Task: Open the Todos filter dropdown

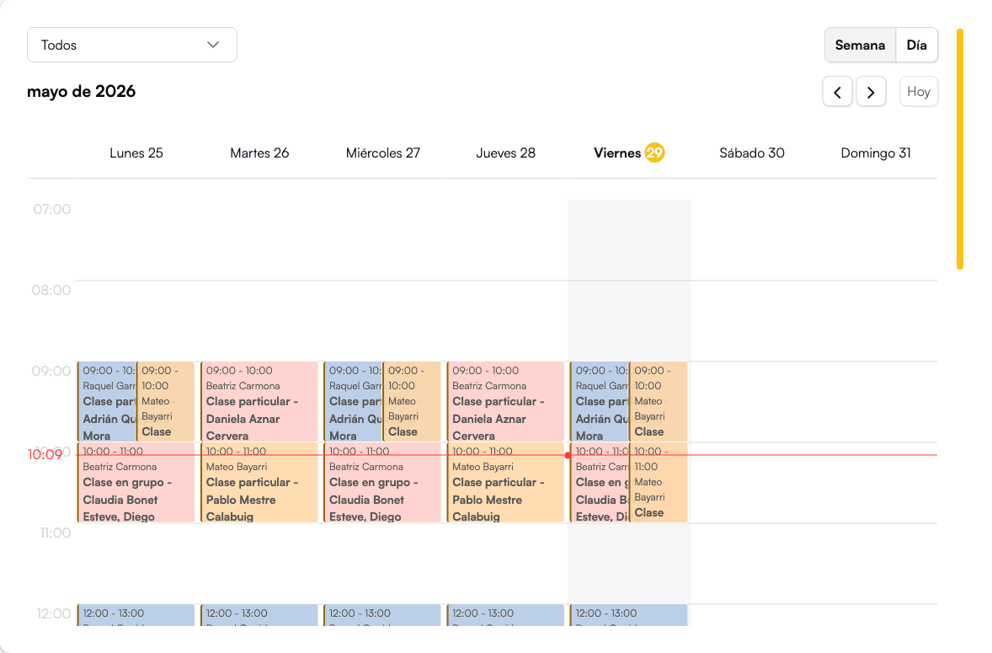Action: click(x=131, y=45)
